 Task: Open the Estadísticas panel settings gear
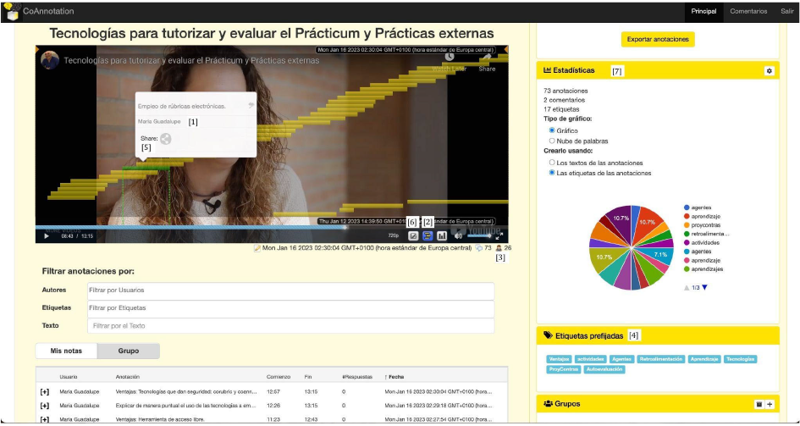coord(769,71)
